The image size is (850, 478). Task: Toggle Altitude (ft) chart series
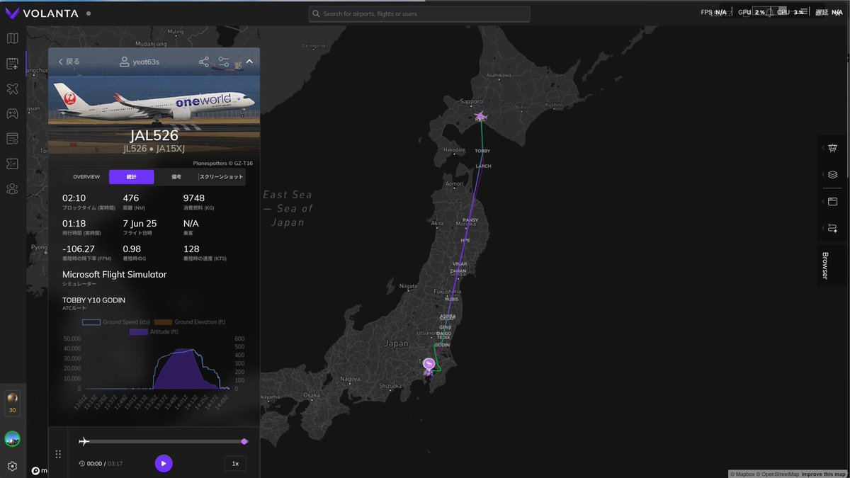point(154,331)
